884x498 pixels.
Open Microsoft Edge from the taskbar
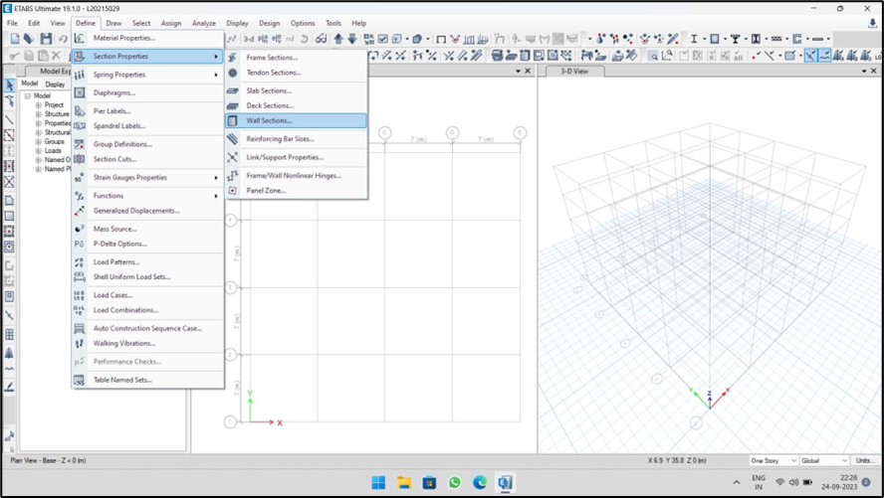[480, 482]
